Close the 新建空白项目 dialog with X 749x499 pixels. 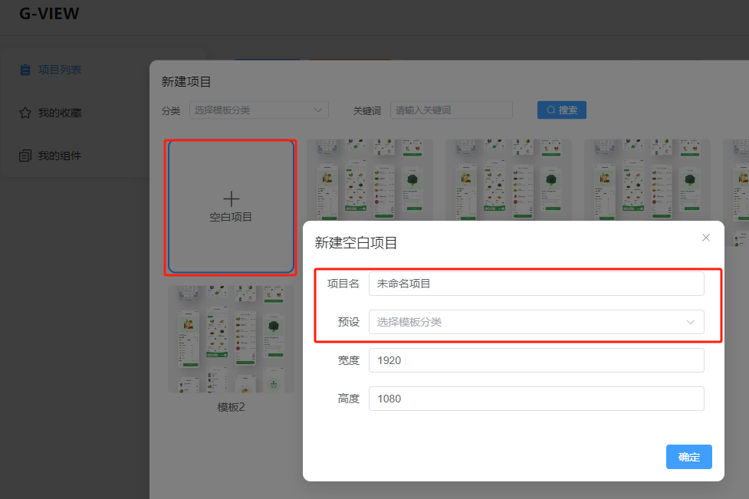pos(706,238)
